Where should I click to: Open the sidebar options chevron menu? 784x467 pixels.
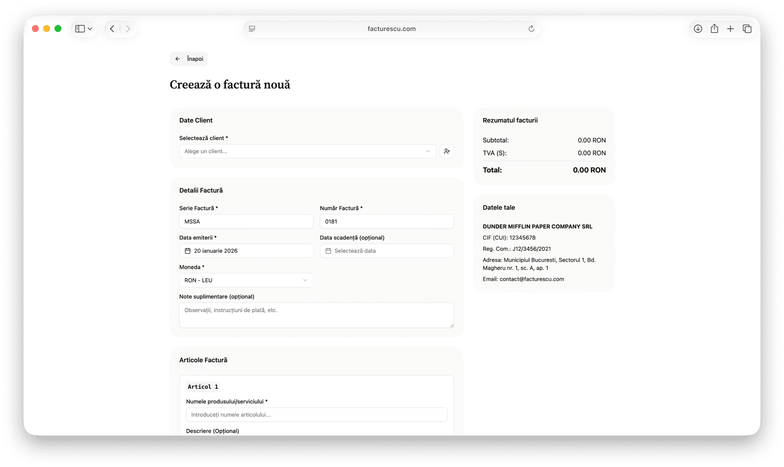coord(90,29)
